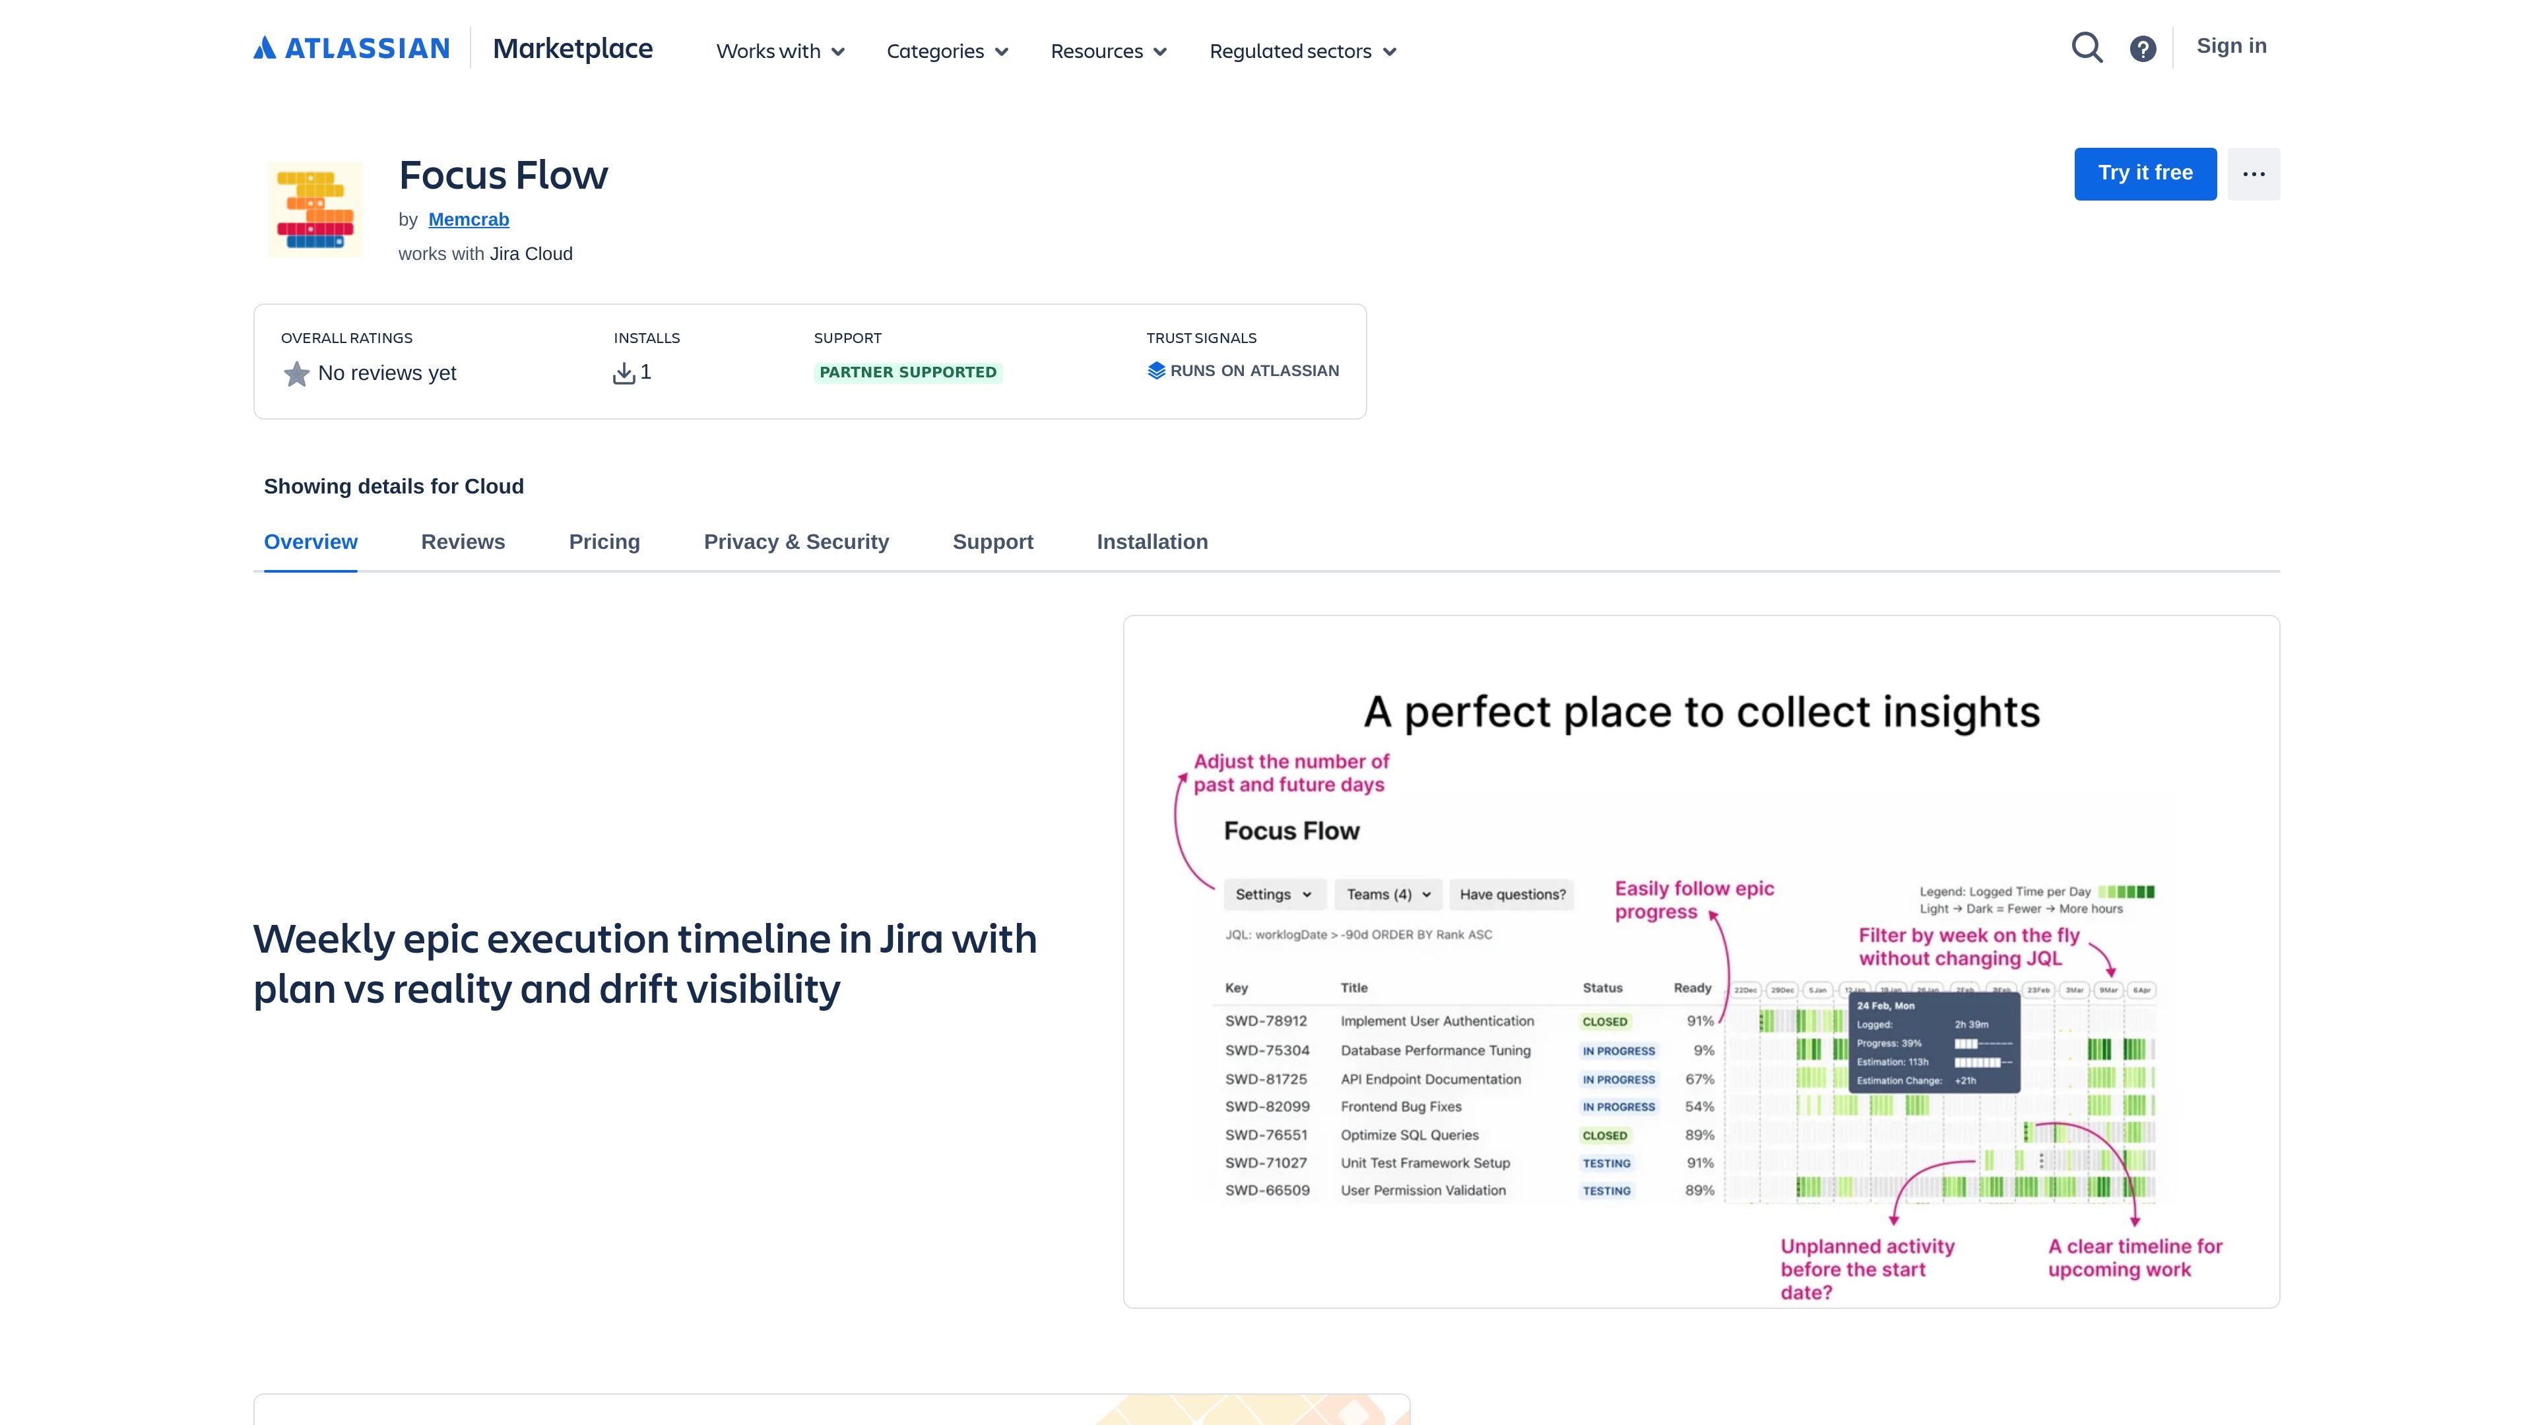The image size is (2534, 1425).
Task: Expand the Categories dropdown
Action: [948, 51]
